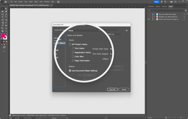This screenshot has width=188, height=119.
Task: Click save preset icon in PDF dialog
Action: [127, 30]
